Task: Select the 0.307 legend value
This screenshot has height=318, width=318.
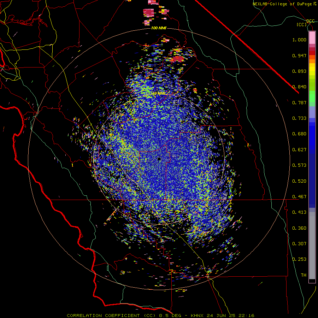Action: 299,244
